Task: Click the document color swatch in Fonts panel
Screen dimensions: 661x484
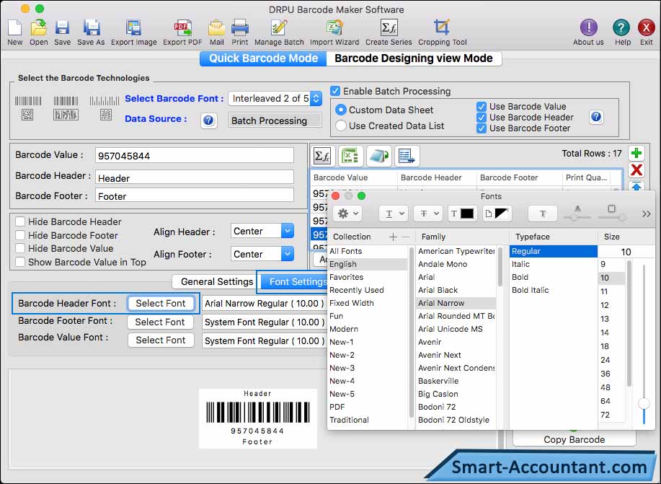Action: tap(496, 214)
